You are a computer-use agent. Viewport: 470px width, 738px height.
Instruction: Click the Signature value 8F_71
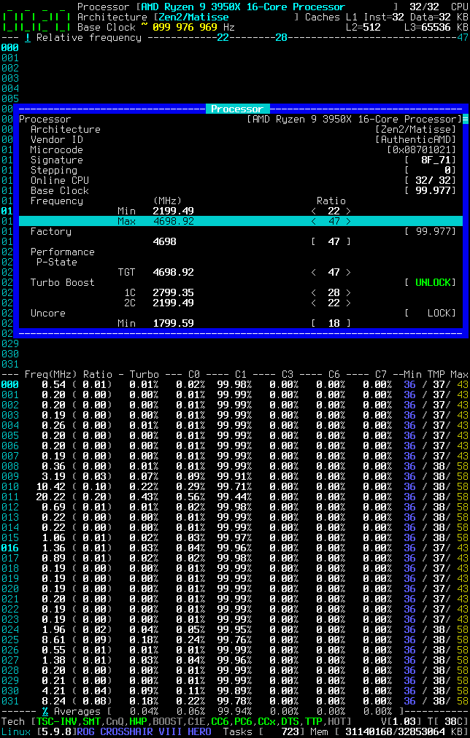pos(436,160)
